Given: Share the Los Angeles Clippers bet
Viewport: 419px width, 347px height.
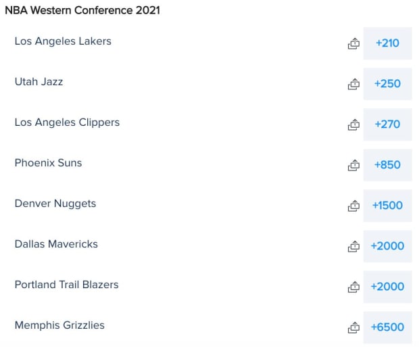Looking at the screenshot, I should tap(353, 124).
